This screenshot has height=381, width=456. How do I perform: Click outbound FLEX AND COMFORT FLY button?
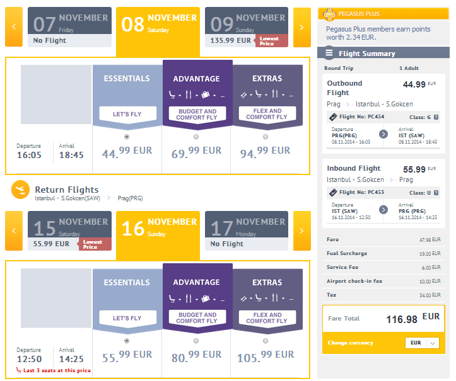(x=267, y=114)
